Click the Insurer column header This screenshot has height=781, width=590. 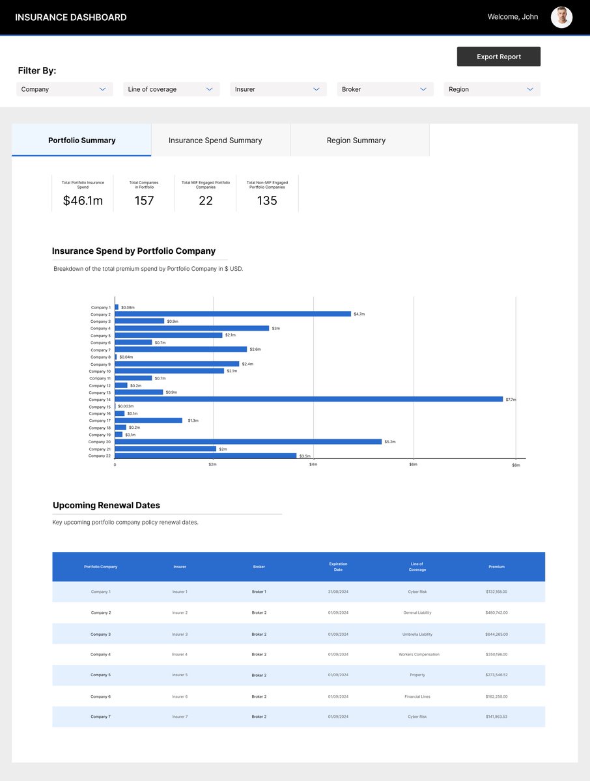[x=180, y=567]
